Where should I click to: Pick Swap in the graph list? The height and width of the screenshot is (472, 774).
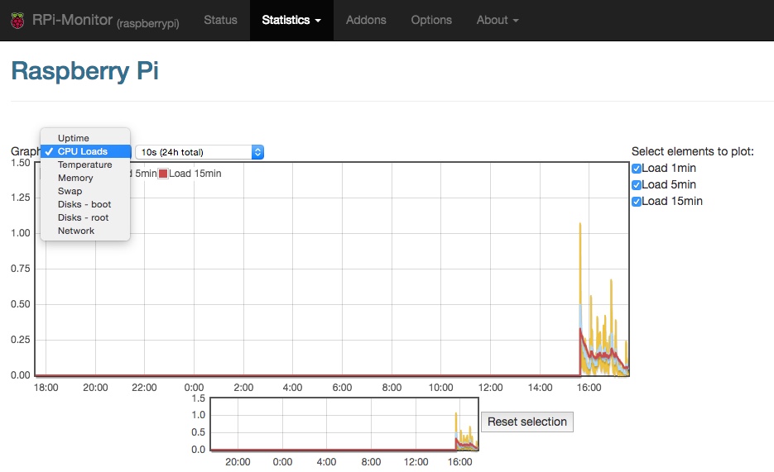pos(70,191)
